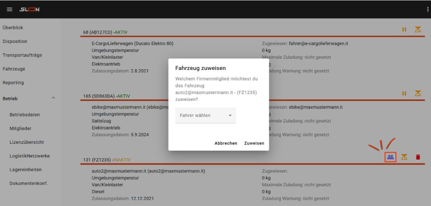Click the assign-driver people icon for vehicle 131
Image resolution: width=431 pixels, height=206 pixels.
tap(390, 157)
